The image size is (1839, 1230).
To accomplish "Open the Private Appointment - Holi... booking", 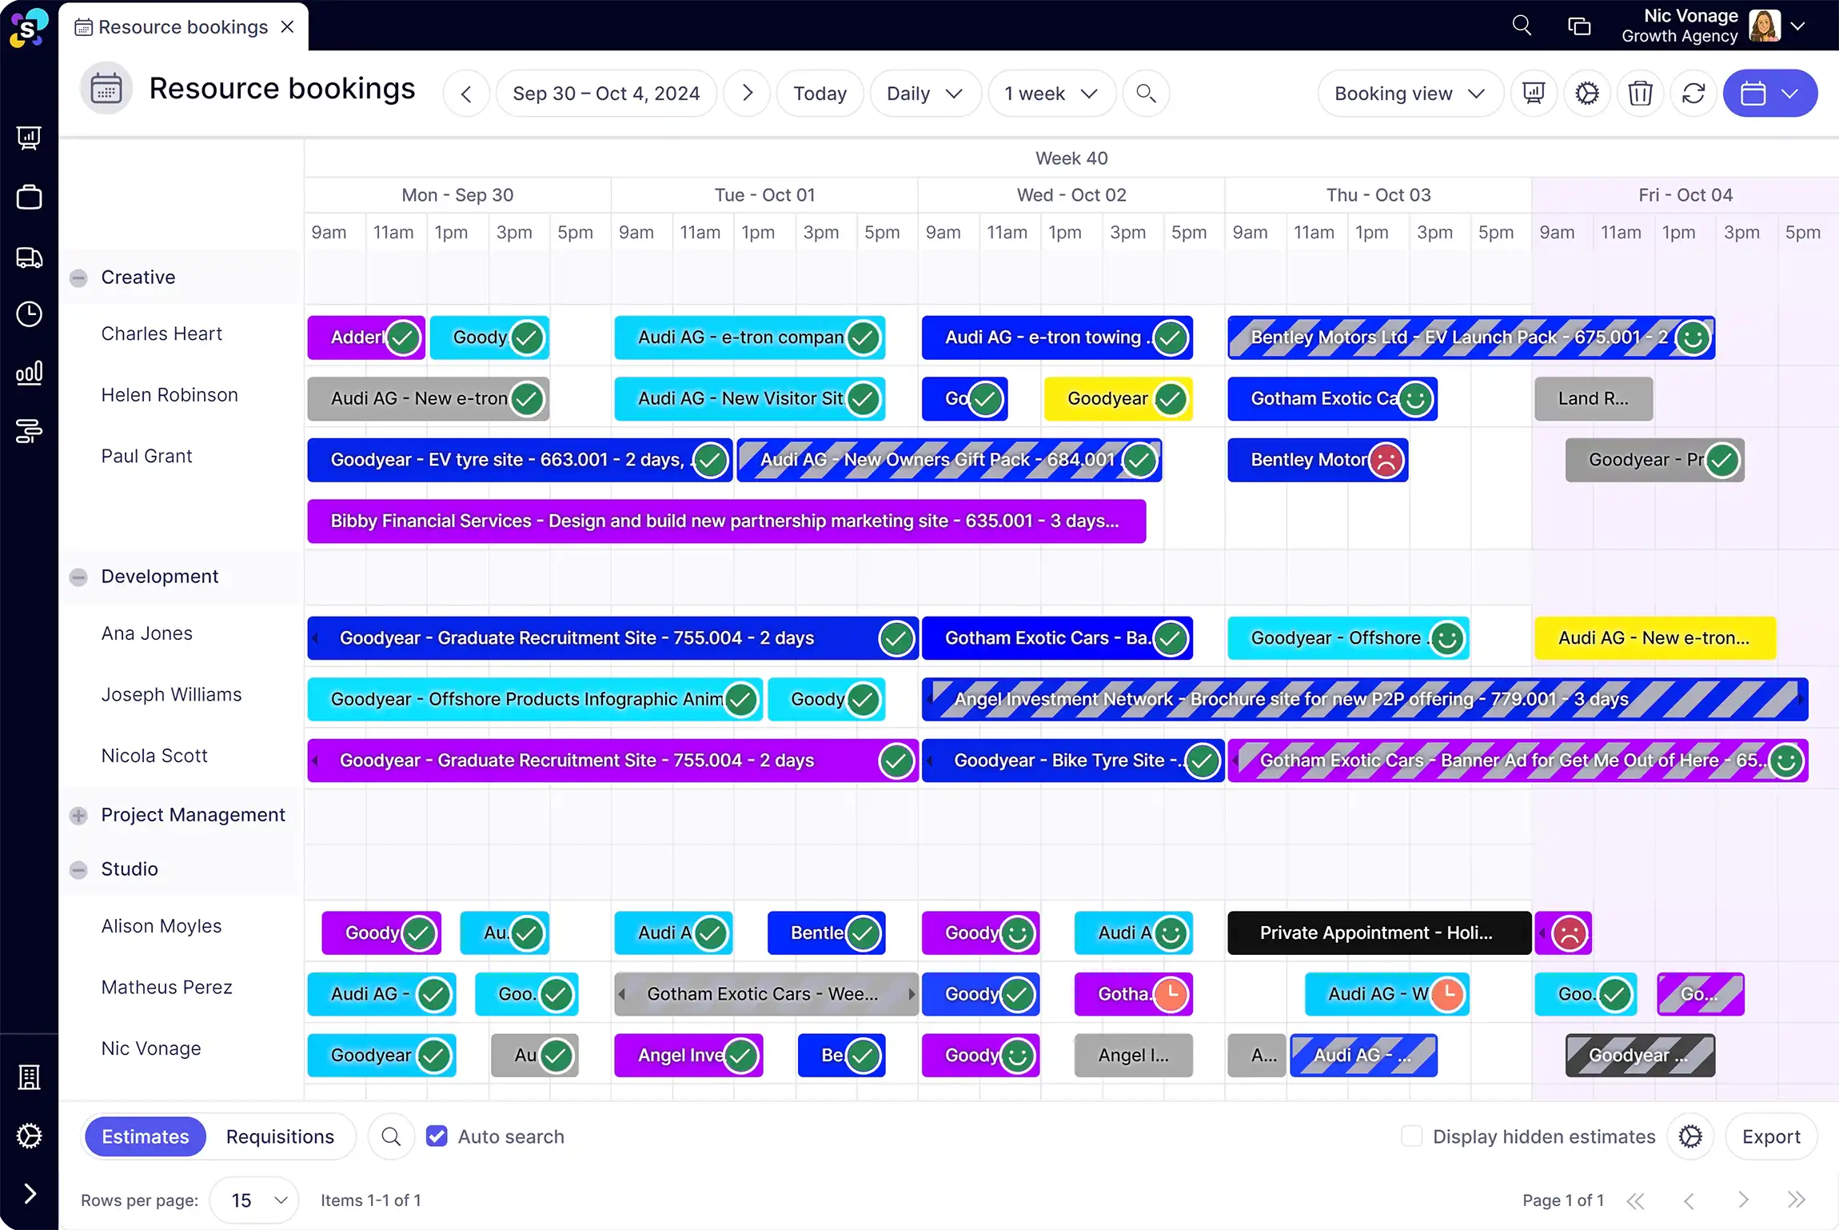I will pyautogui.click(x=1379, y=933).
